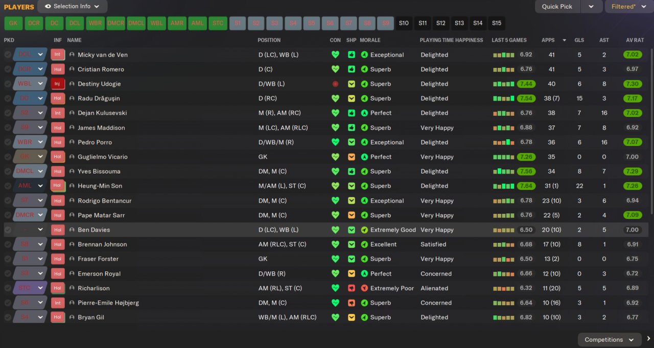Click Micky van de Ven's condition heart icon

[x=335, y=55]
